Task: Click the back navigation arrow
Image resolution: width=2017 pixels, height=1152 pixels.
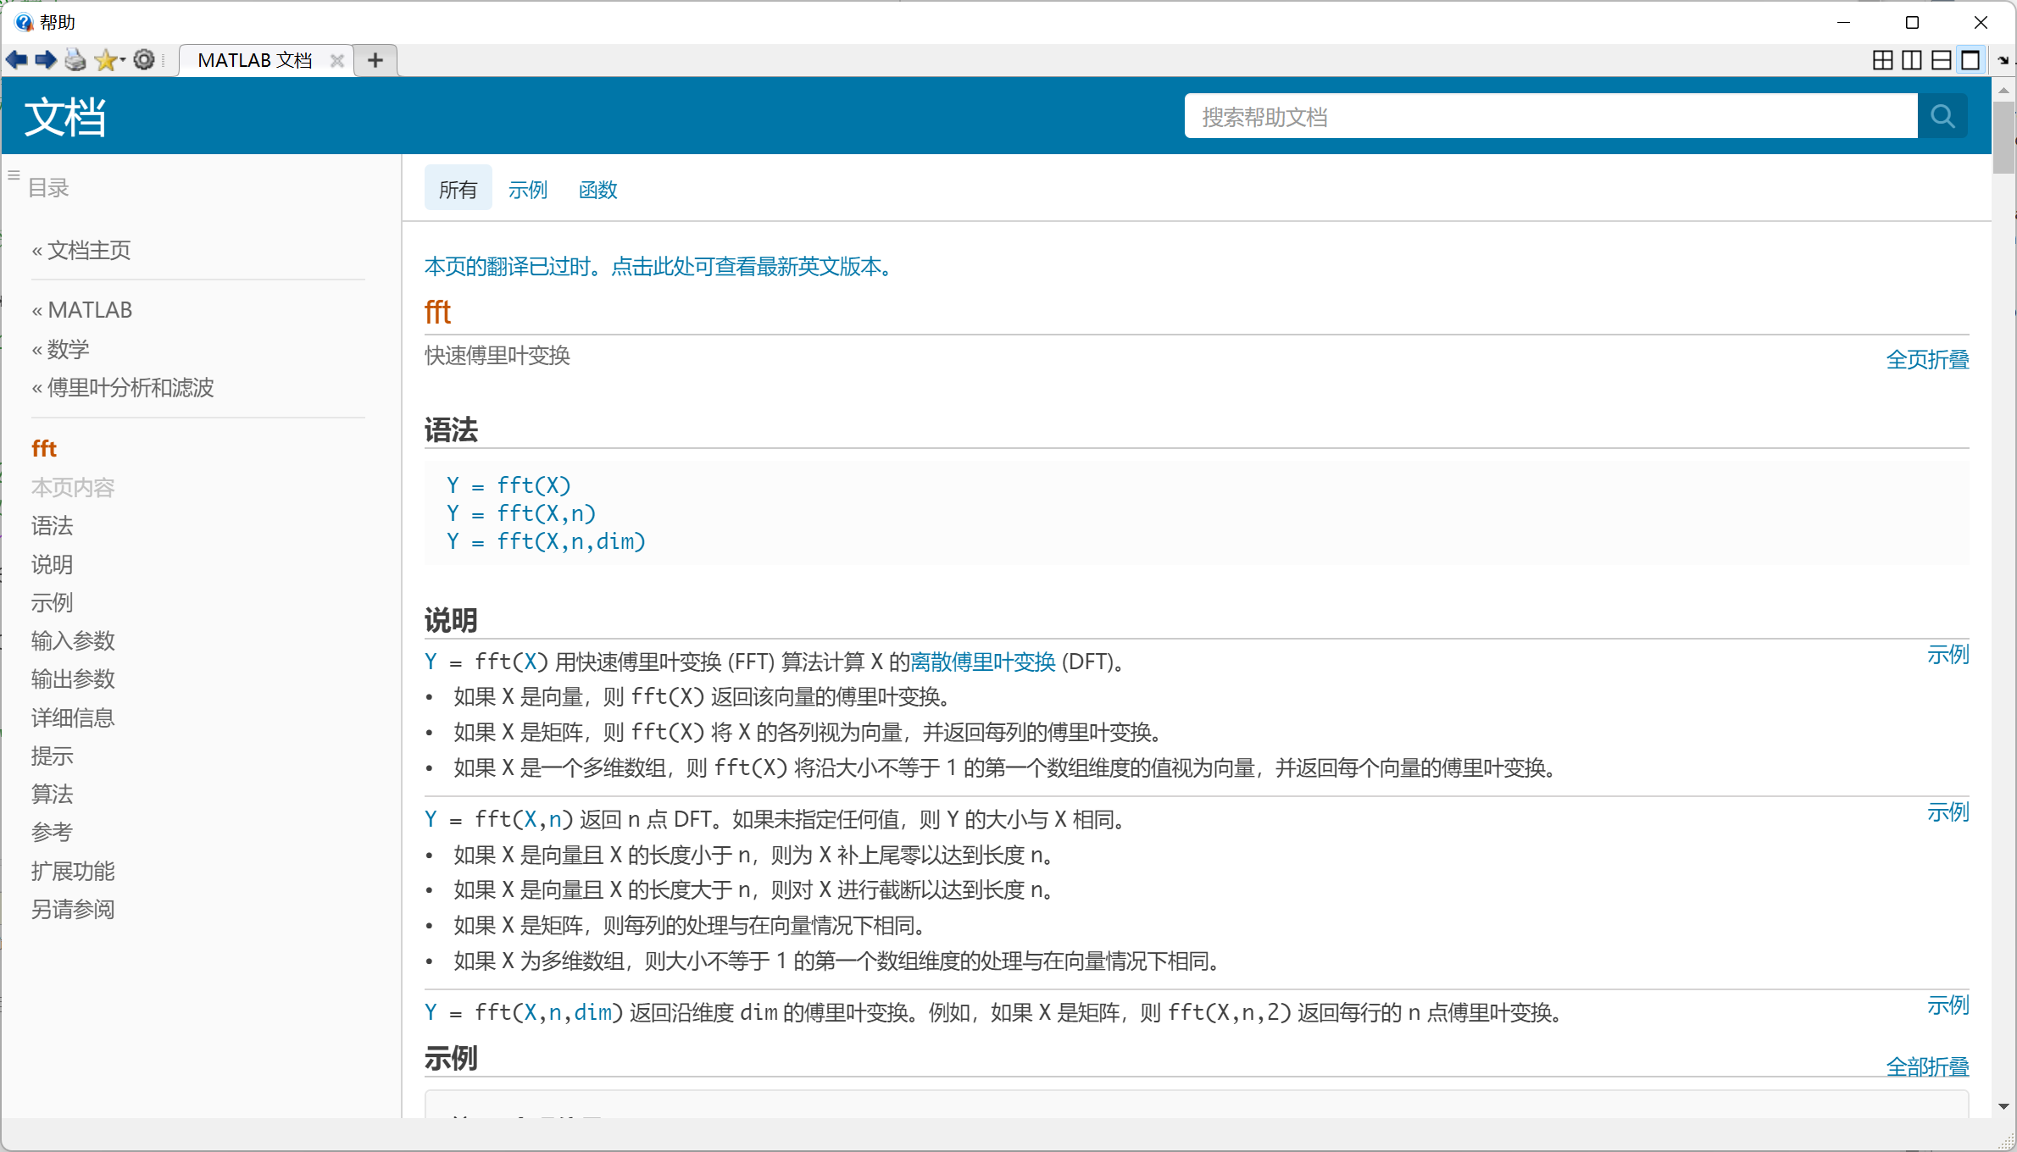Action: click(x=17, y=60)
